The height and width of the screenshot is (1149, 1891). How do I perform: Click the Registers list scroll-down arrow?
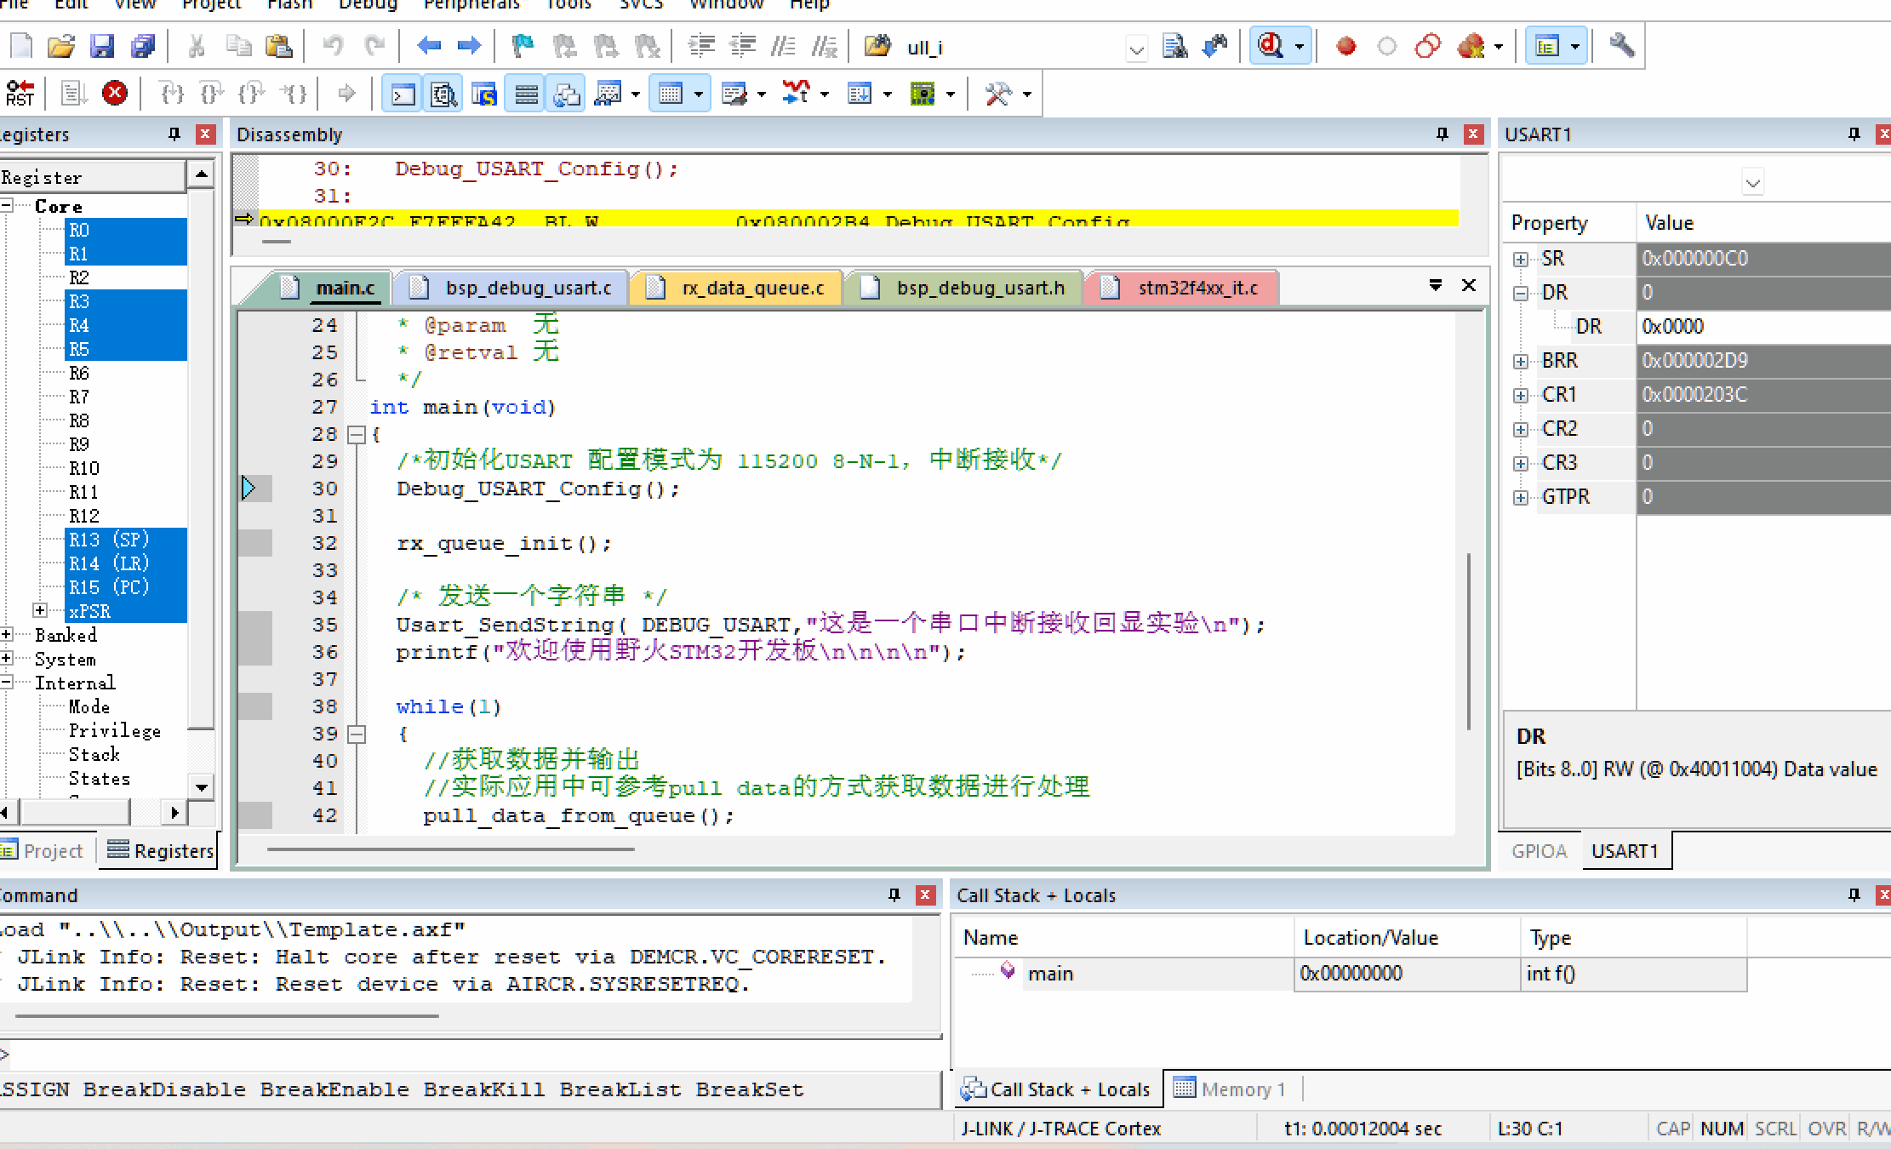tap(202, 787)
